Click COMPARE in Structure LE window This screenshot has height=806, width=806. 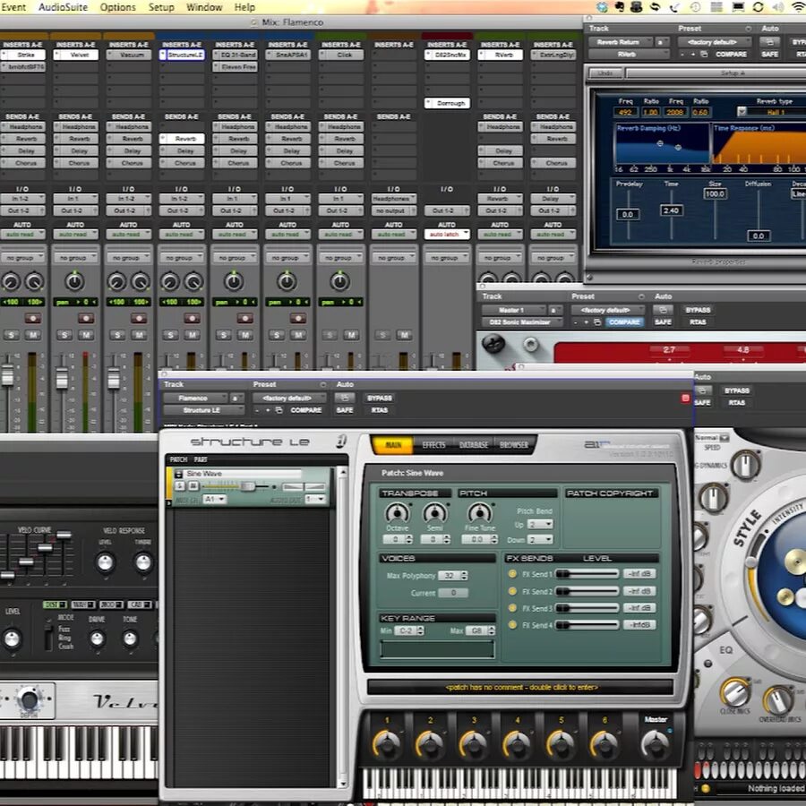(306, 410)
